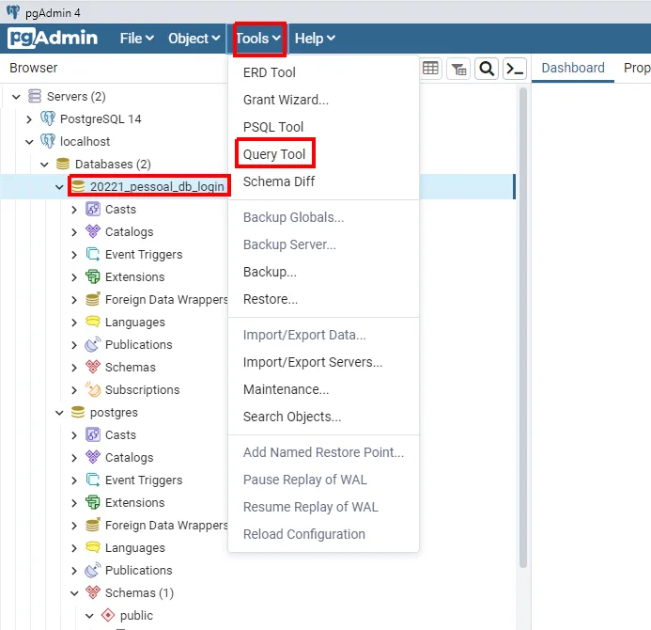Select Maintenance... menu entry
This screenshot has height=630, width=651.
coord(286,389)
